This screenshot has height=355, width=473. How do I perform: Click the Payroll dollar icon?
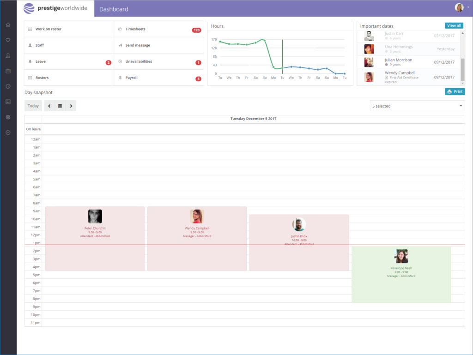[120, 78]
